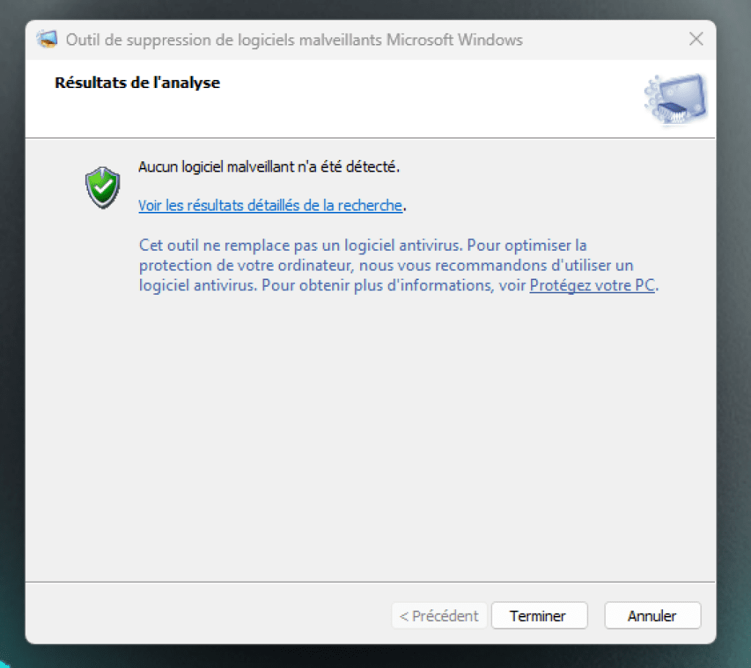Click the Terminer button
751x668 pixels.
coord(539,615)
